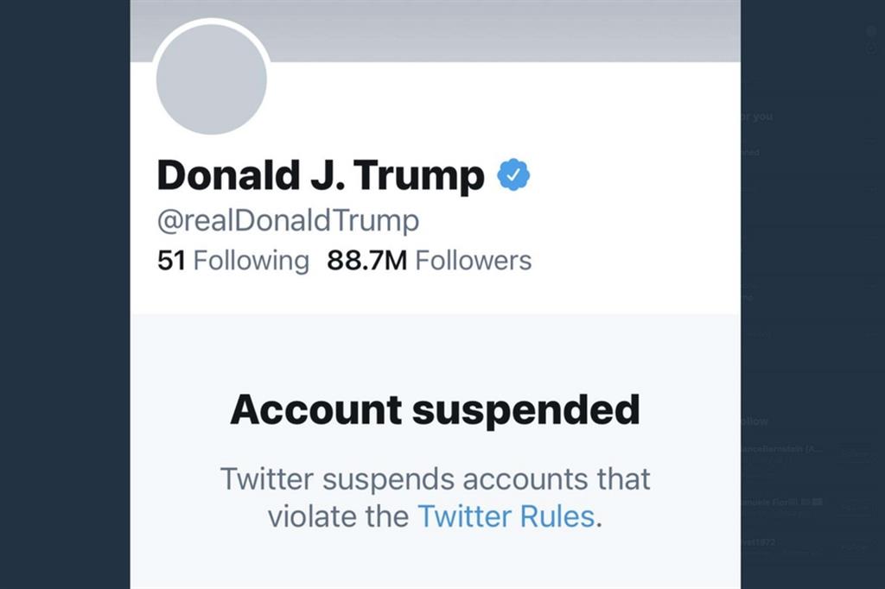Open the gray profile avatar placeholder
Screen dimensions: 885x589
click(211, 79)
